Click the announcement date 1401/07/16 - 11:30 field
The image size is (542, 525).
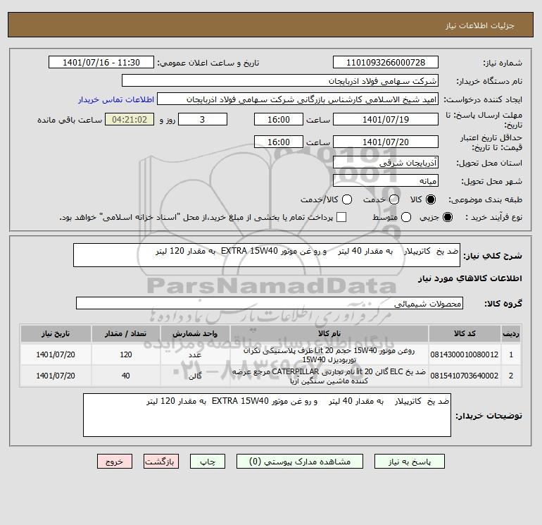(x=101, y=62)
